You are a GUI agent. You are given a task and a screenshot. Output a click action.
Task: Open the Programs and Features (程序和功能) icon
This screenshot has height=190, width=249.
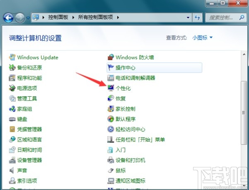pos(12,78)
